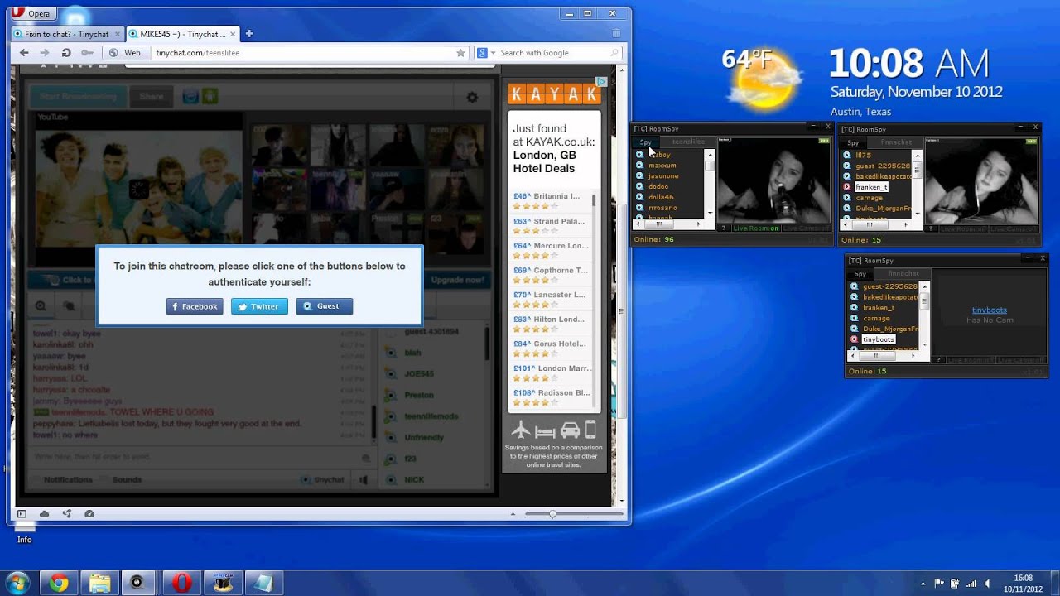Open Opera Link cloud icon
Image resolution: width=1060 pixels, height=596 pixels.
tap(44, 514)
